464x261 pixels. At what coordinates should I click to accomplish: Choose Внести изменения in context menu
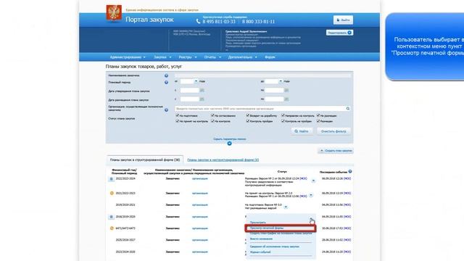point(261,239)
